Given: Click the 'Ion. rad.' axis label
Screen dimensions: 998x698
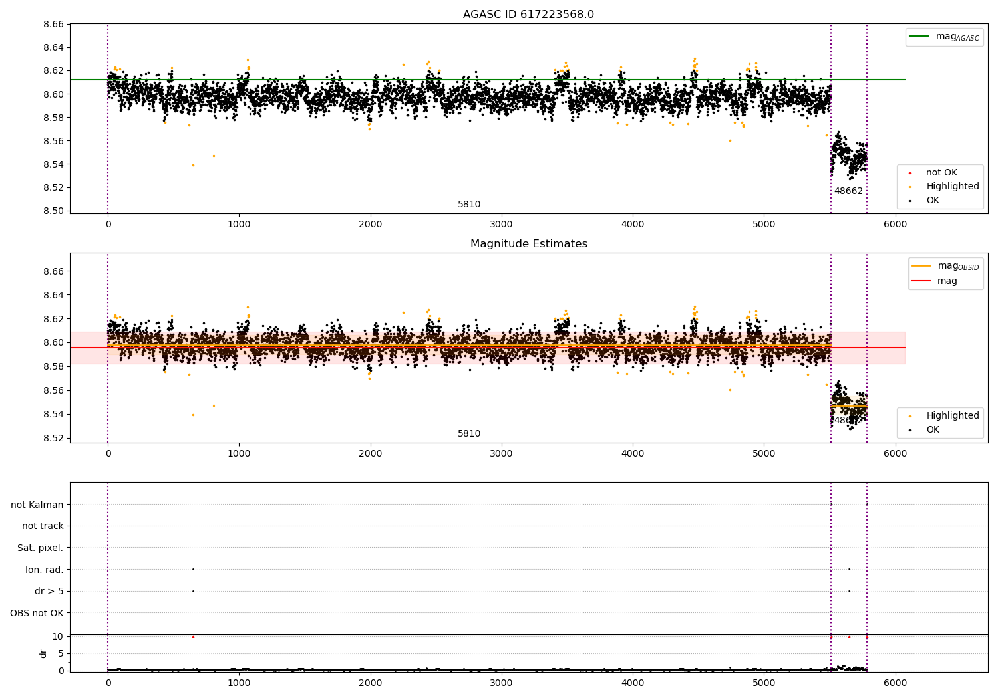Looking at the screenshot, I should [44, 570].
